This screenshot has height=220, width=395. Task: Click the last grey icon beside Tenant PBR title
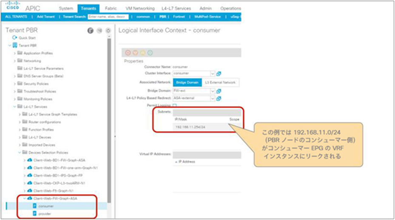tap(108, 31)
